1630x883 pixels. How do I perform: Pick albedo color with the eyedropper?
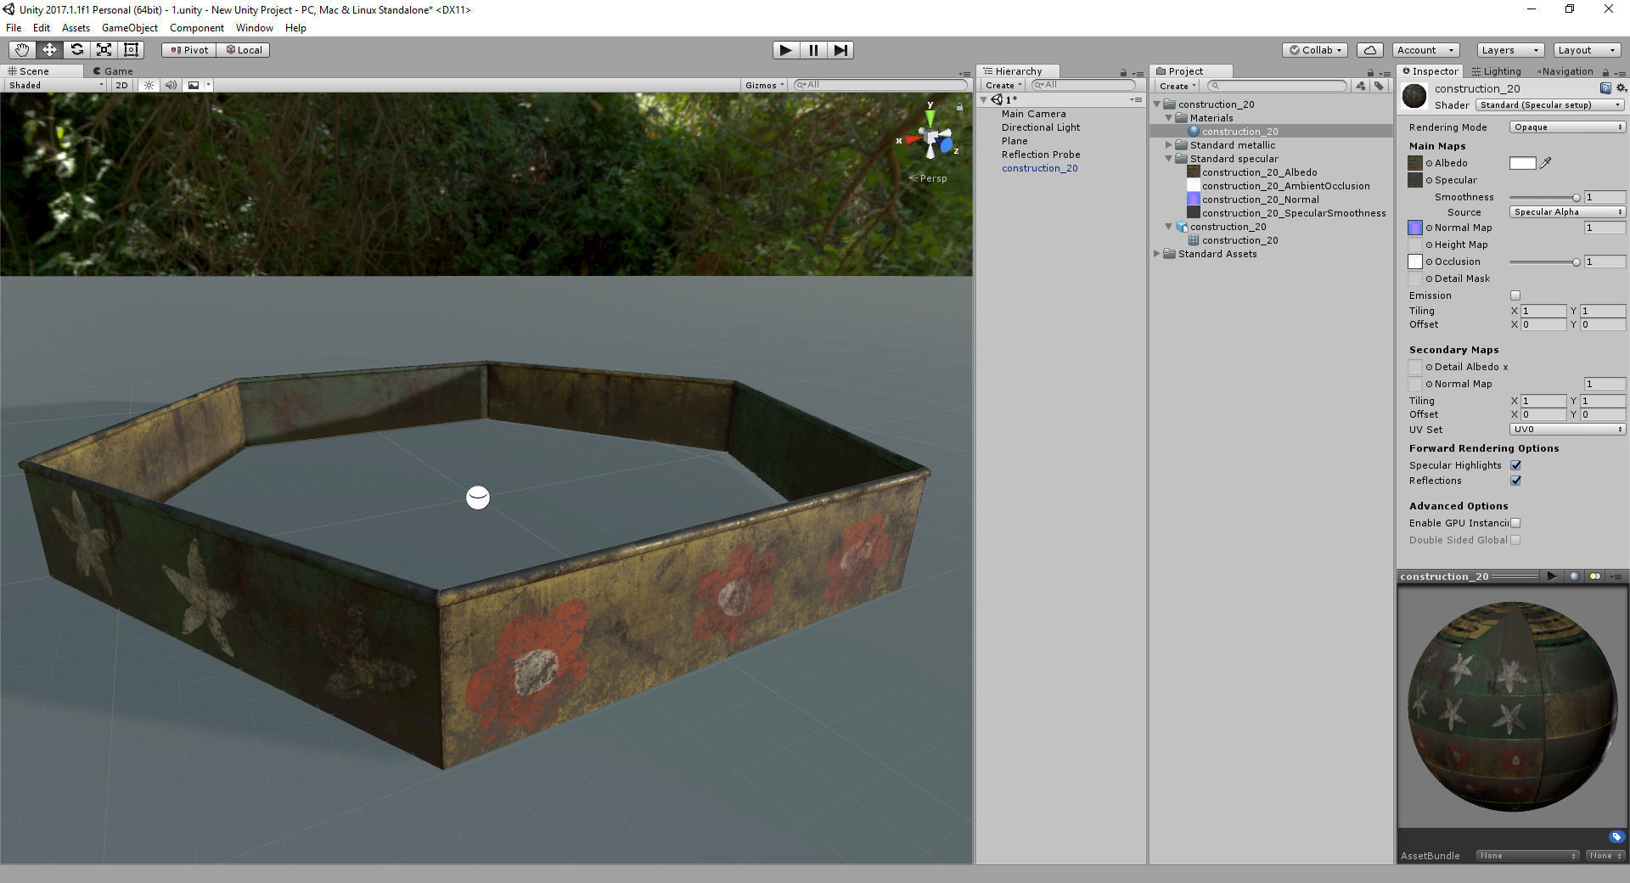tap(1546, 163)
